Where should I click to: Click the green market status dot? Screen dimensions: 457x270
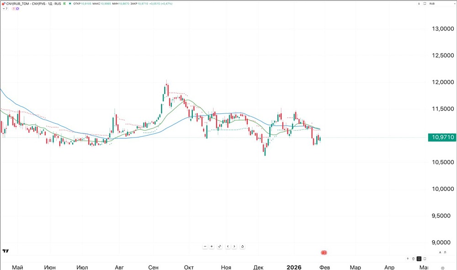[x=70, y=4]
